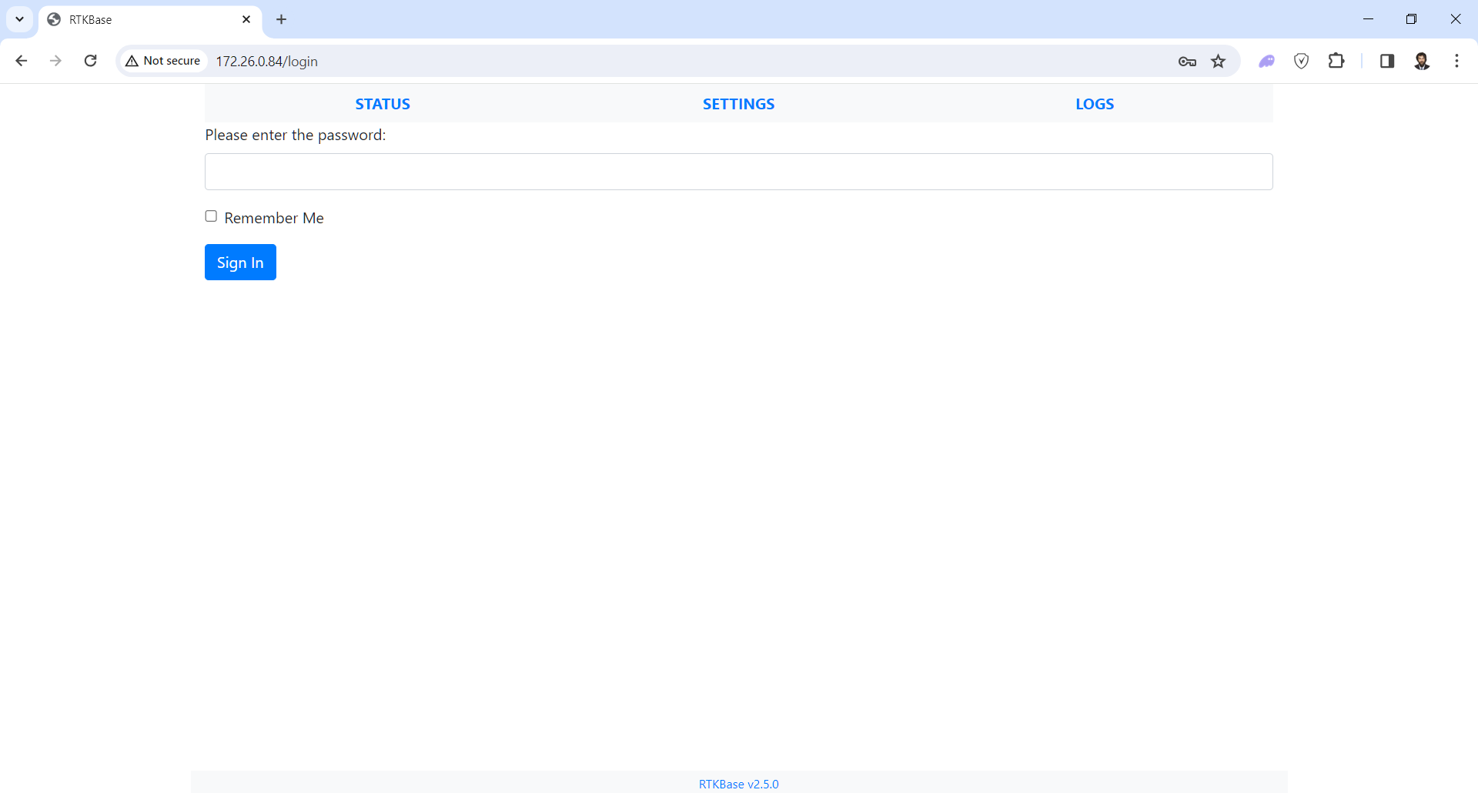Open the Extensions puzzle menu

(x=1336, y=61)
